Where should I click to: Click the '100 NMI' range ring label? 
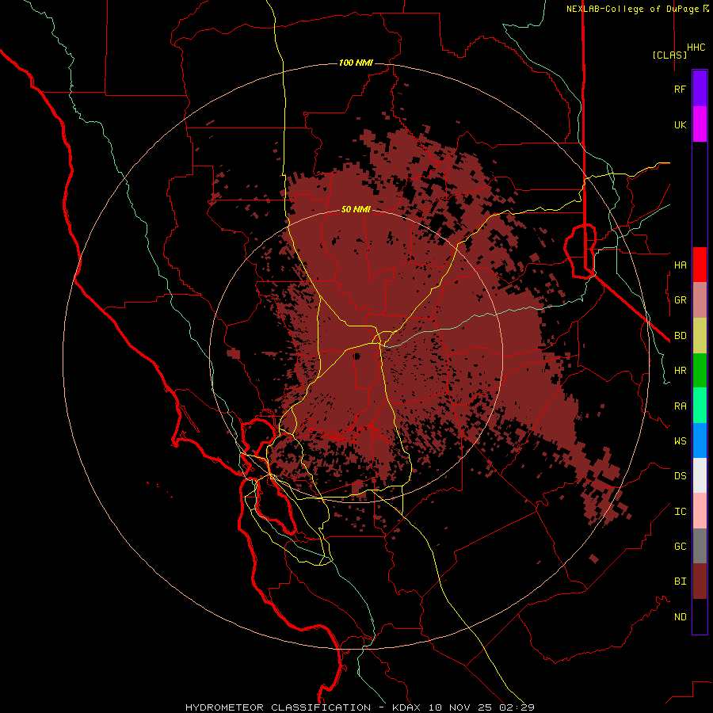click(x=356, y=63)
